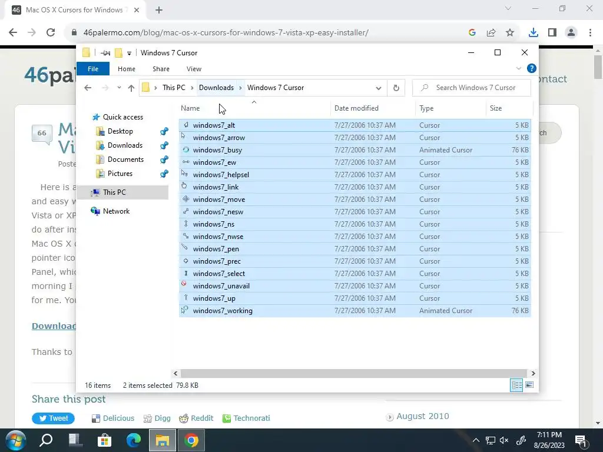Select Quick access in navigation pane

pos(122,117)
